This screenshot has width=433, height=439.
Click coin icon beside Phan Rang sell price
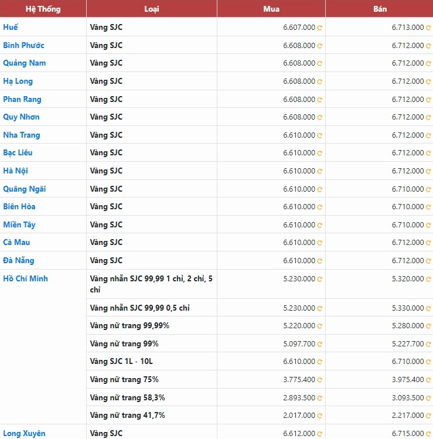(428, 100)
